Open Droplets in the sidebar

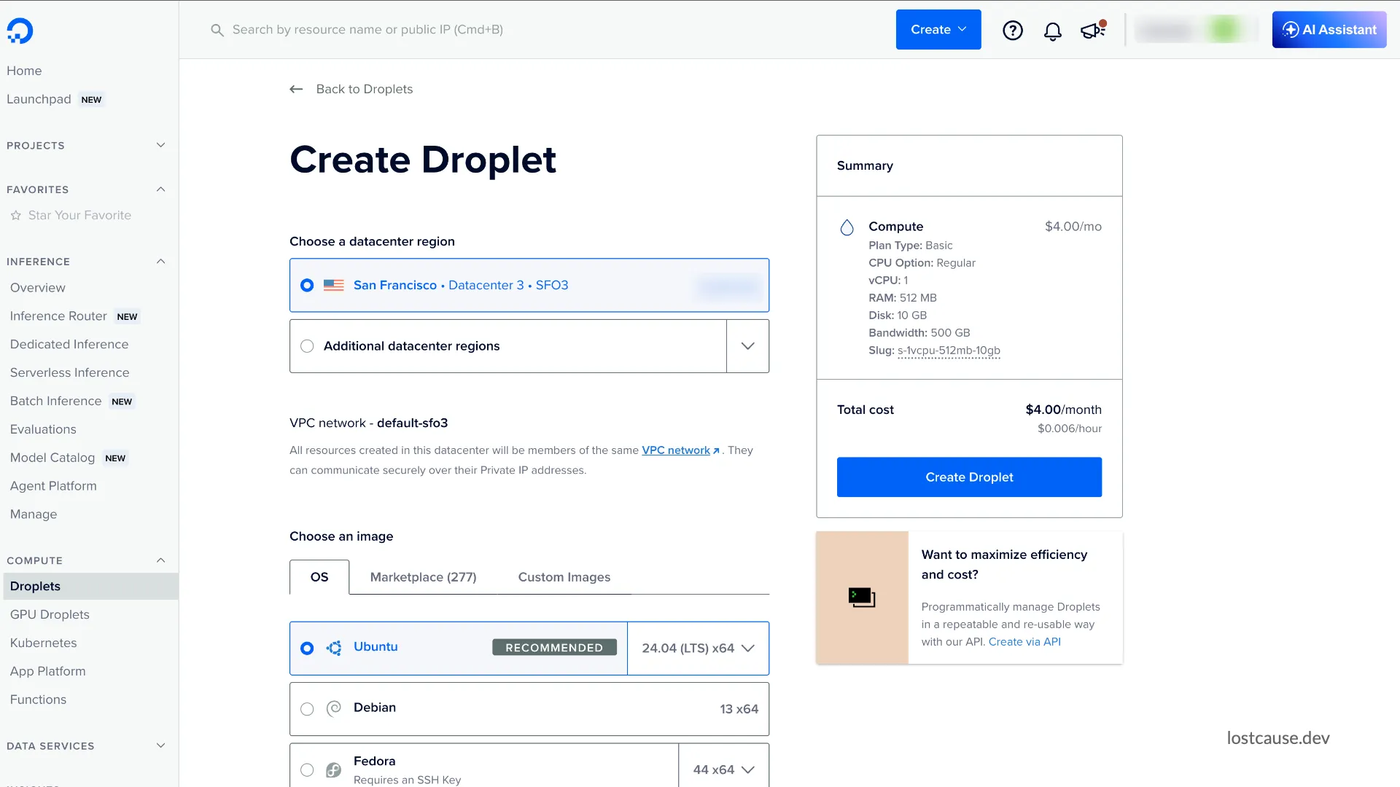(90, 587)
